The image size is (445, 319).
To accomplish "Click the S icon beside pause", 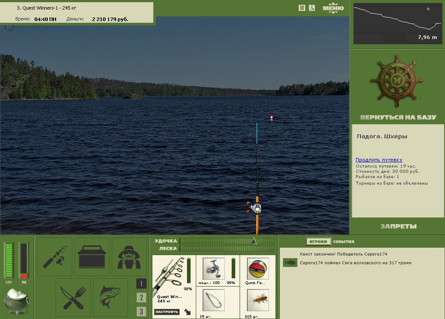I will (312, 8).
